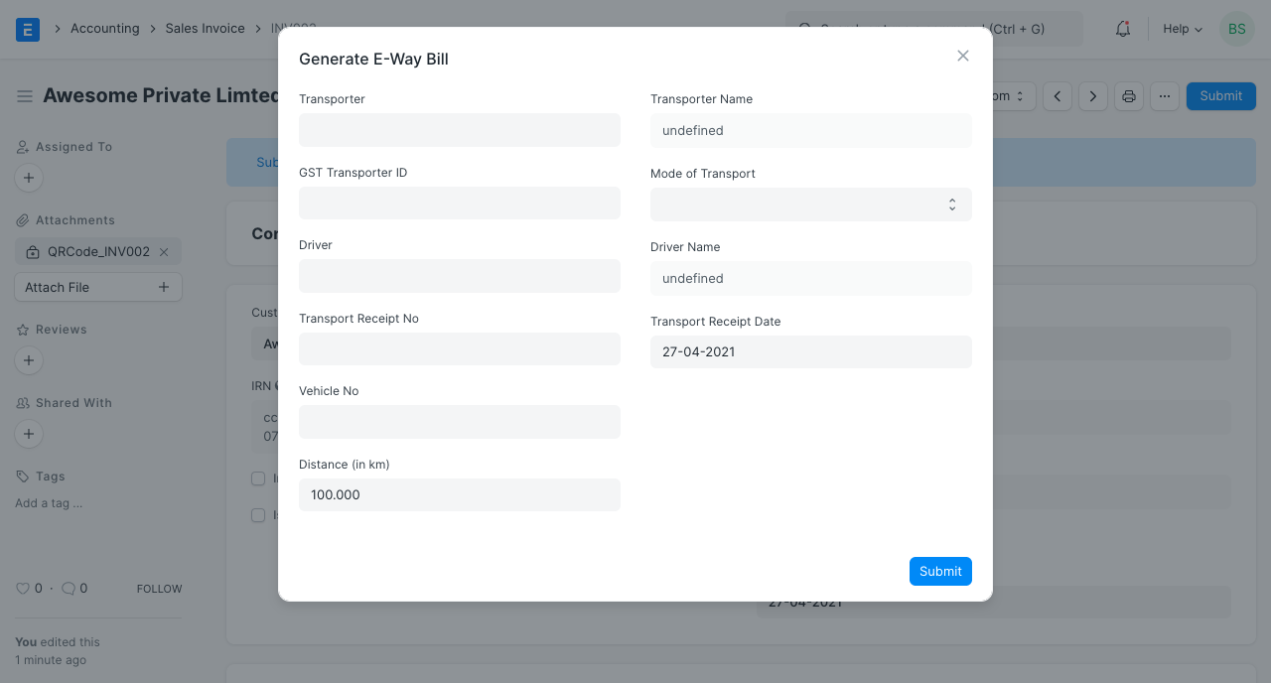
Task: Expand the Help menu
Action: point(1182,29)
